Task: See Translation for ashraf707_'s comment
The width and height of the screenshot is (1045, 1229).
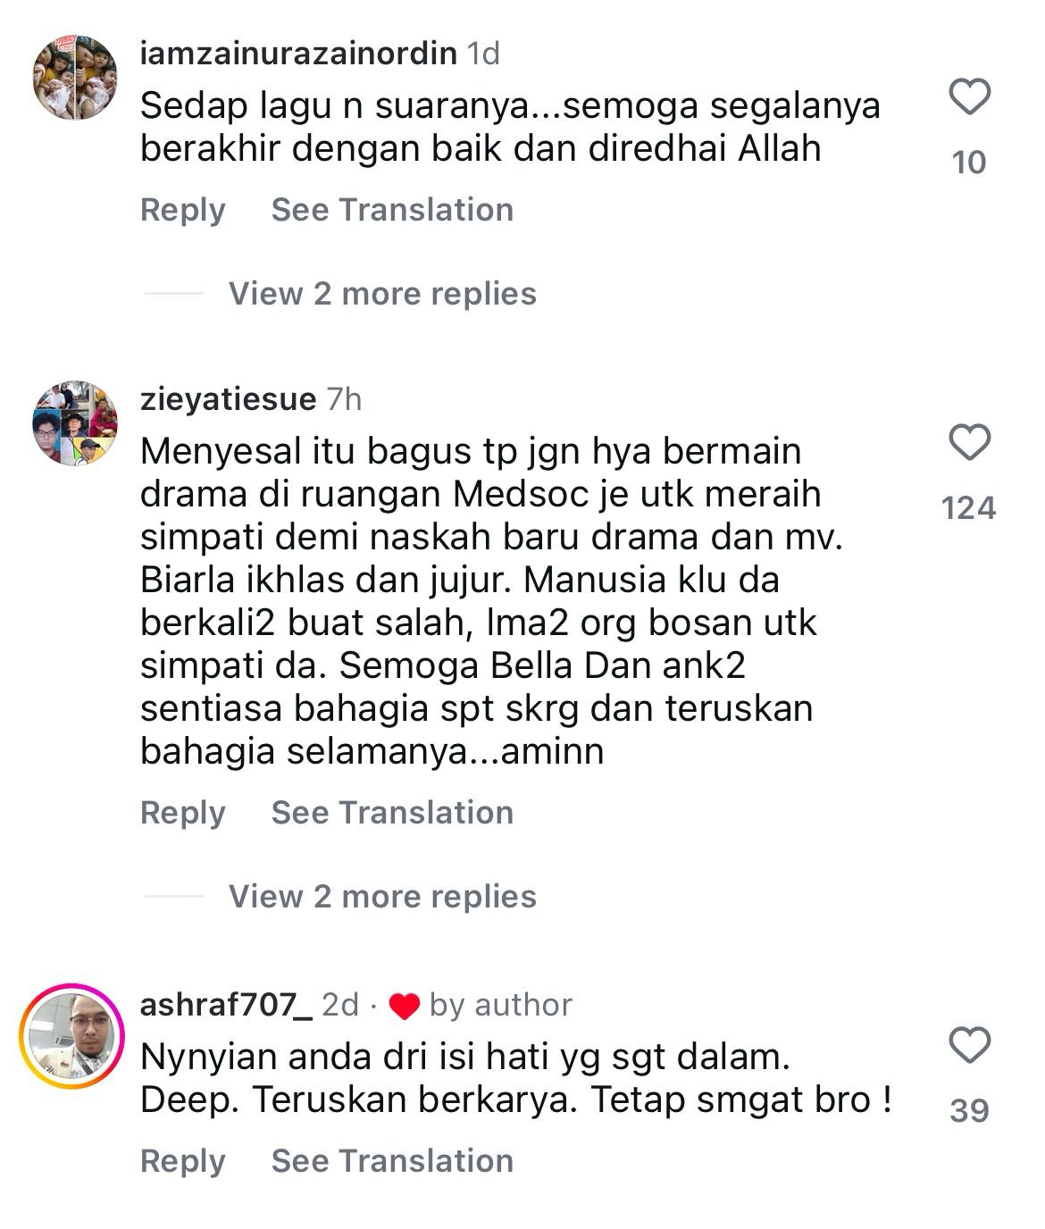Action: coord(392,1161)
